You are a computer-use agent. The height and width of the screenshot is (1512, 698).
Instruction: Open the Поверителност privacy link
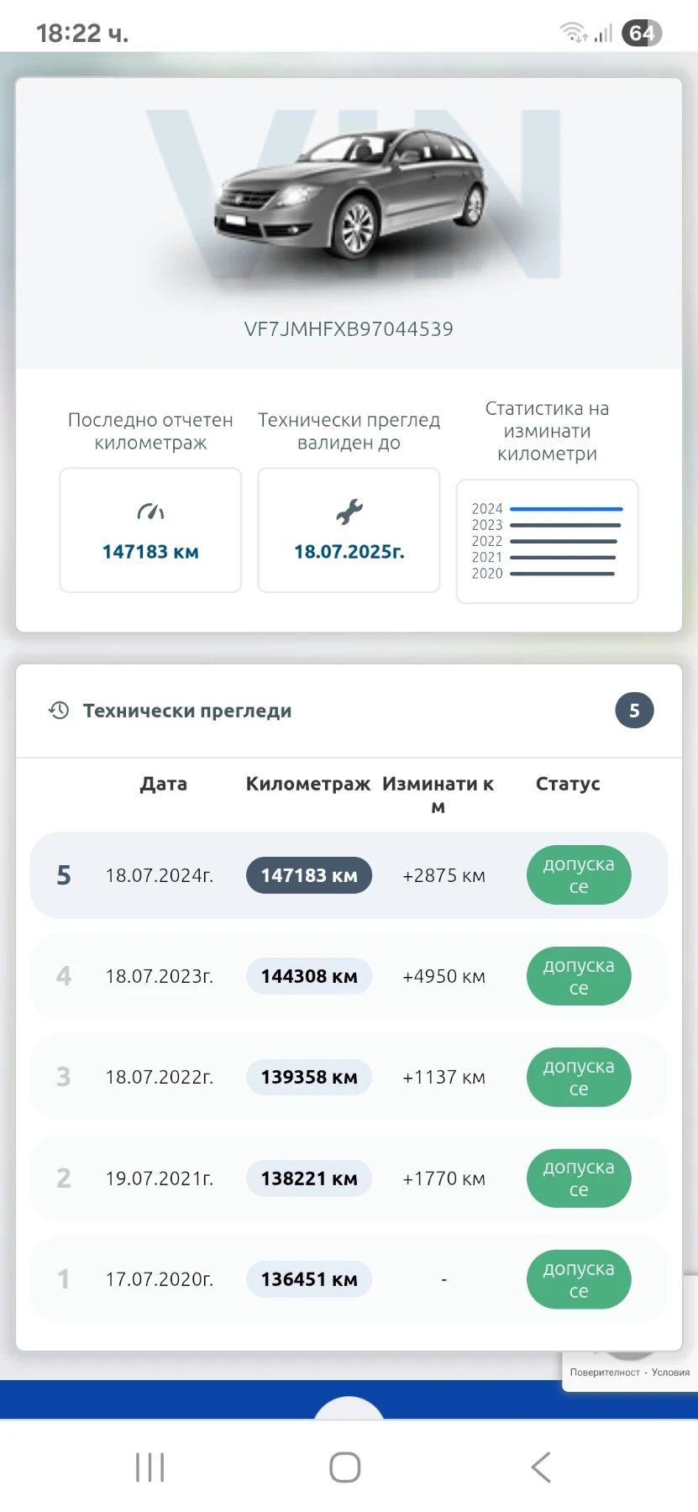pos(605,1373)
